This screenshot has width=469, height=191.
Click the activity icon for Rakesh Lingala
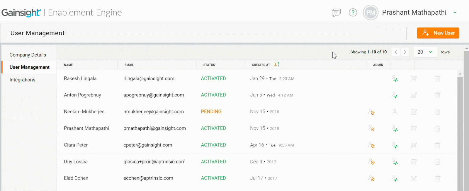(395, 79)
